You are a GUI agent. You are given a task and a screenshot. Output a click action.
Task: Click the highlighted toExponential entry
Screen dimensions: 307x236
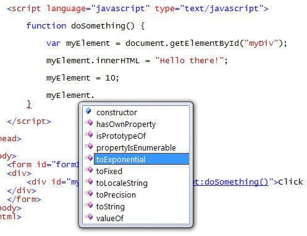141,159
